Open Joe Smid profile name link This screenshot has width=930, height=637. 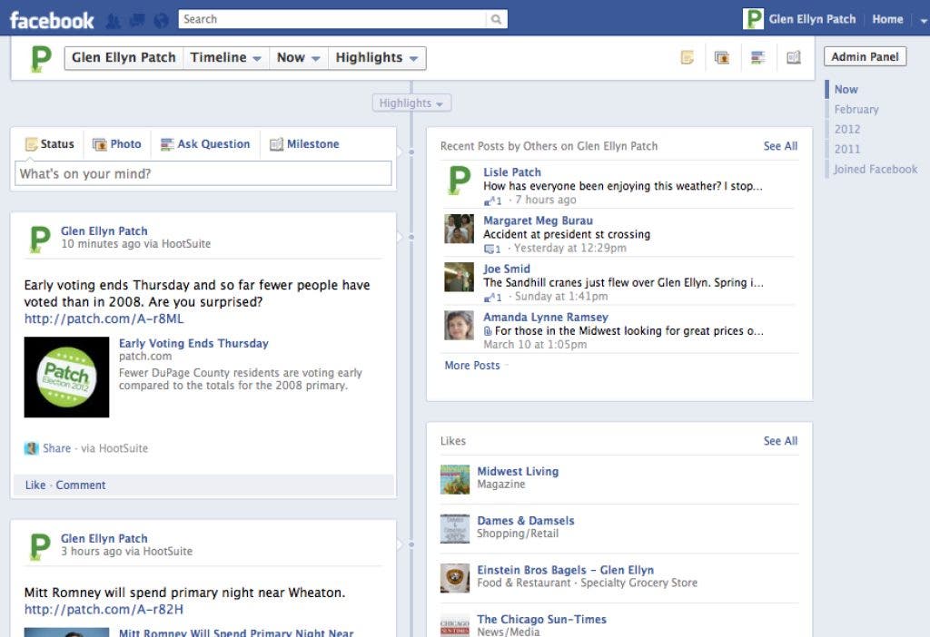click(x=507, y=269)
